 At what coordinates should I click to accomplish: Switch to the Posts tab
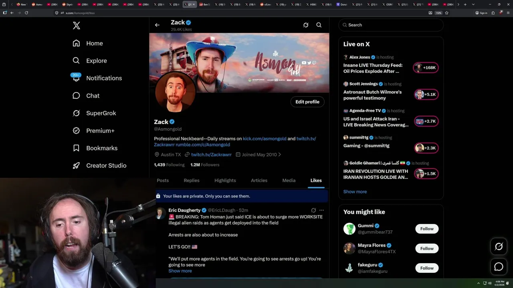click(163, 180)
